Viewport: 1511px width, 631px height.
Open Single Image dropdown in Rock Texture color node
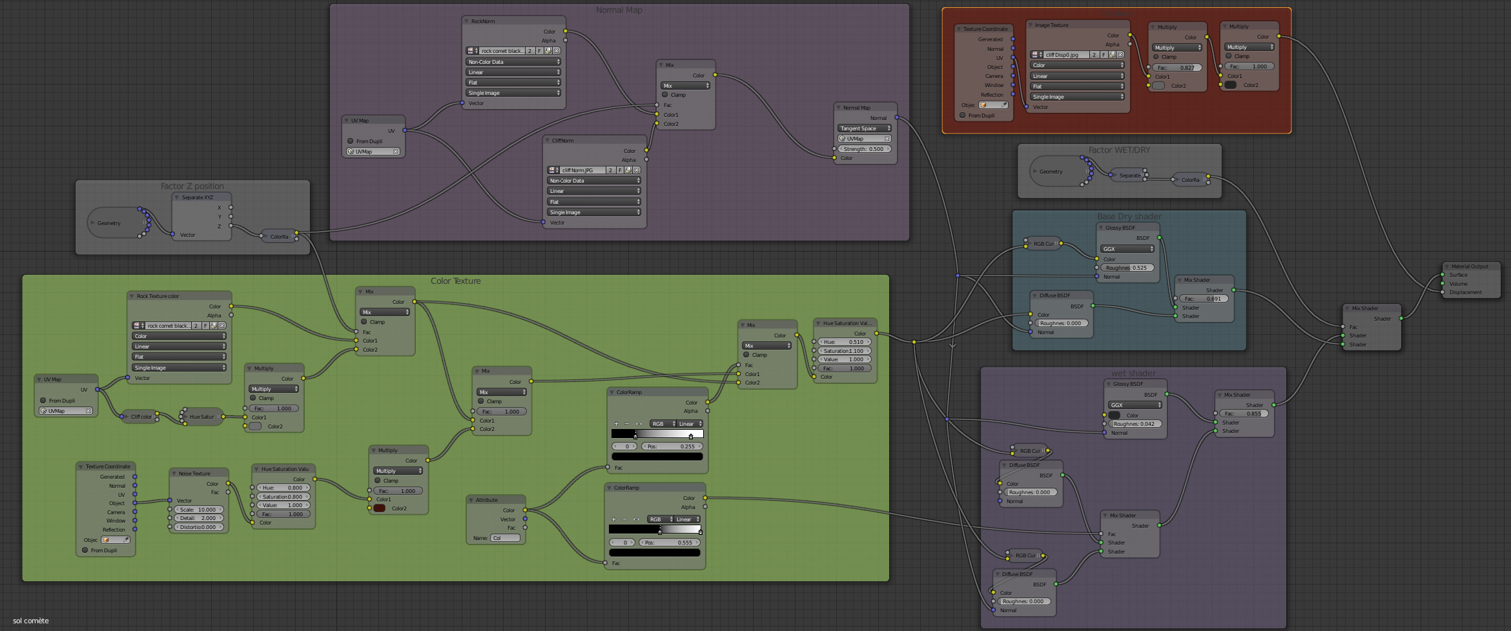180,368
